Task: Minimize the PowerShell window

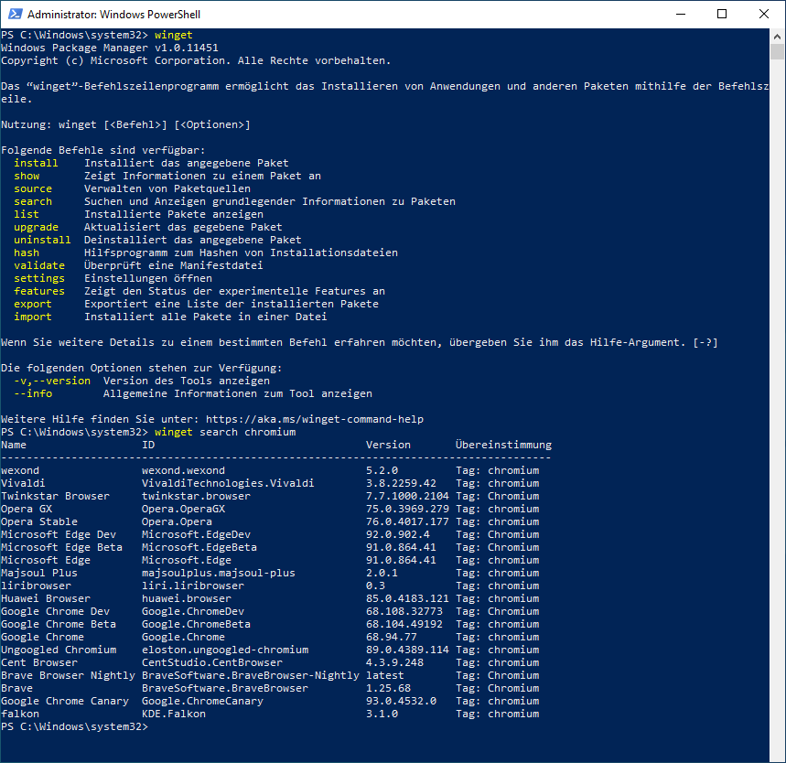Action: (x=681, y=14)
